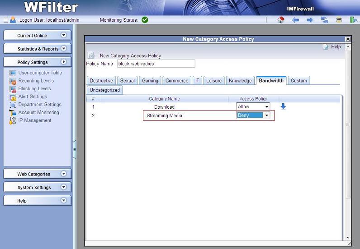Switch to the Sexual tab

click(128, 81)
